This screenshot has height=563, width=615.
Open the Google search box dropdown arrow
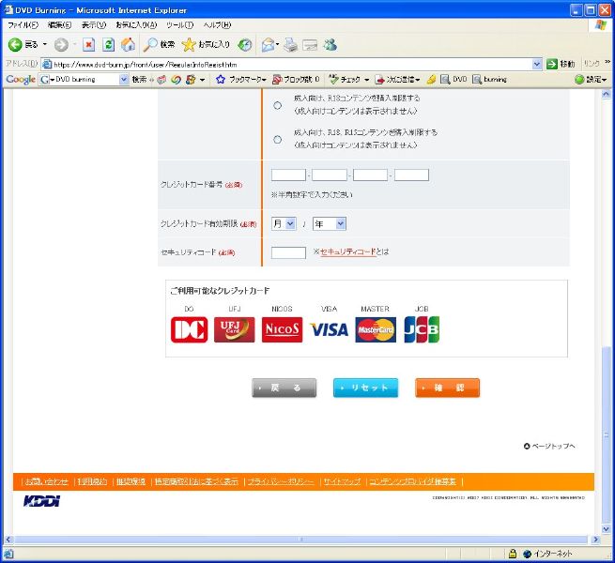[124, 80]
